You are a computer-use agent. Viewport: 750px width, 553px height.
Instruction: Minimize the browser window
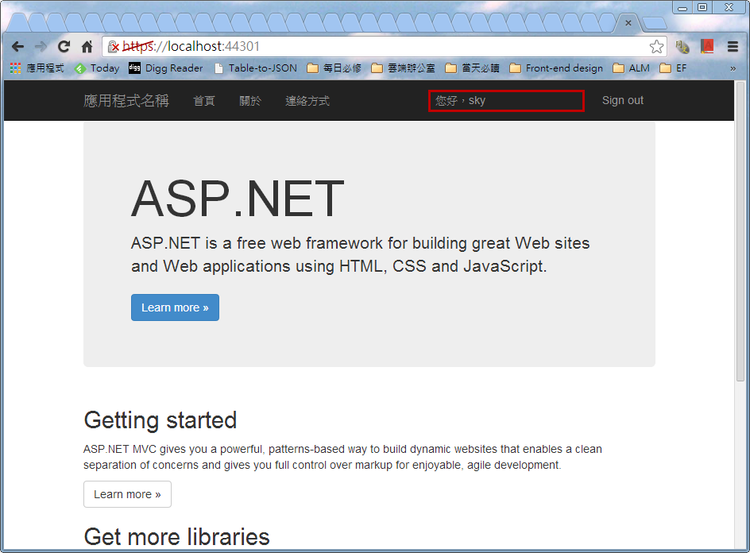pos(682,7)
